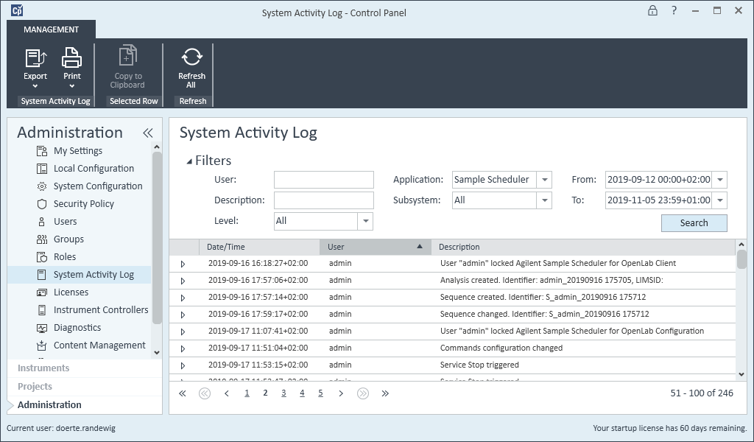This screenshot has width=754, height=442.
Task: Click the Refresh All icon
Action: [x=191, y=58]
